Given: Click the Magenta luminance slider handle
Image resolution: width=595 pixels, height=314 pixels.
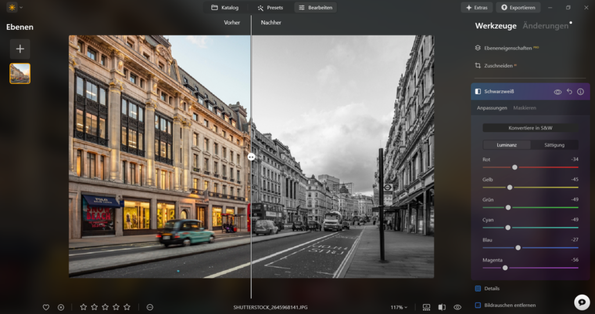Looking at the screenshot, I should click(505, 268).
